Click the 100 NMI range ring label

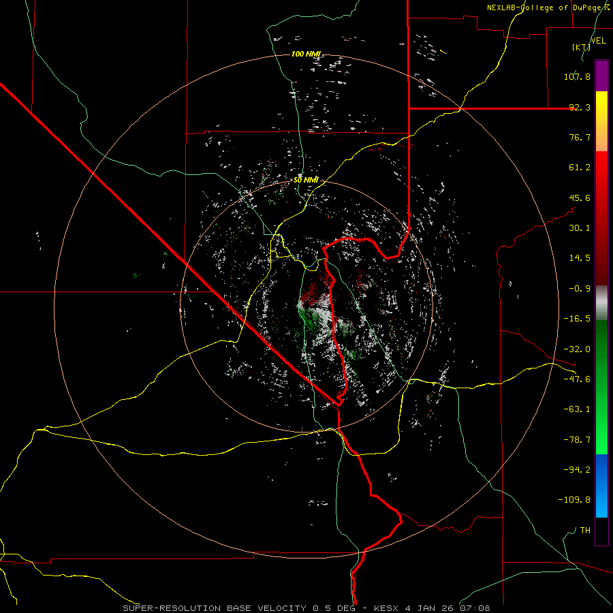coord(306,54)
